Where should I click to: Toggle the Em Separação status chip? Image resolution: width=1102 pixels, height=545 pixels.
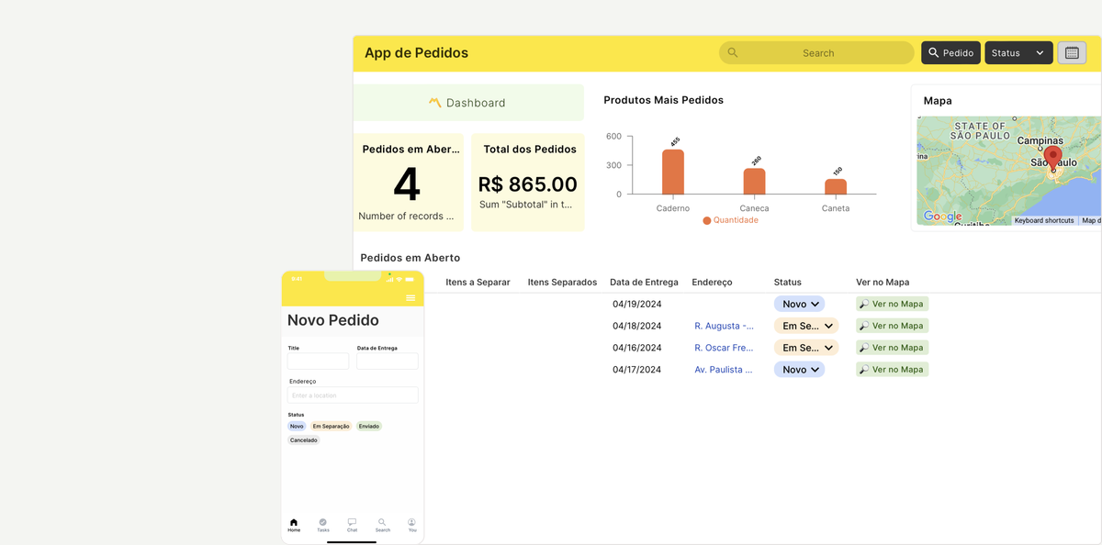(330, 426)
